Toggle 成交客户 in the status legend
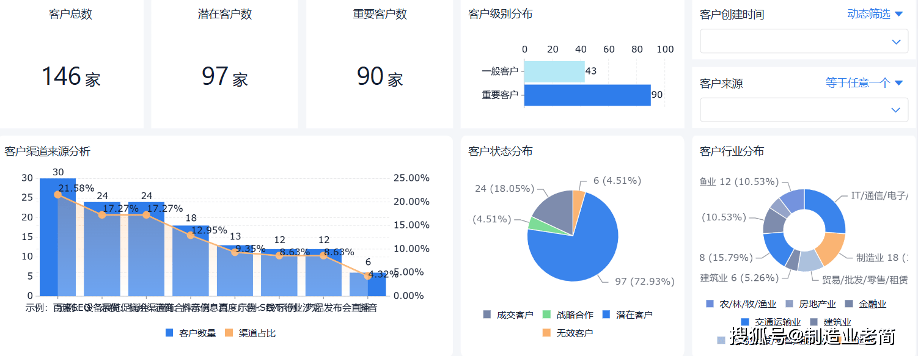Viewport: 918px width, 356px height. click(508, 314)
